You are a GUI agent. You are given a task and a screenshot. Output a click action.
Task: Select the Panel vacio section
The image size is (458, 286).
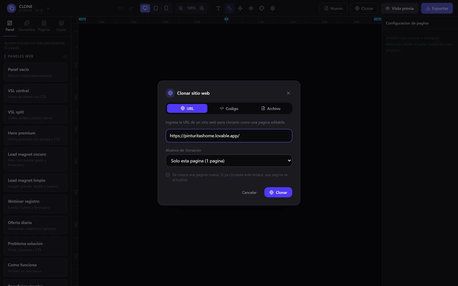35,72
